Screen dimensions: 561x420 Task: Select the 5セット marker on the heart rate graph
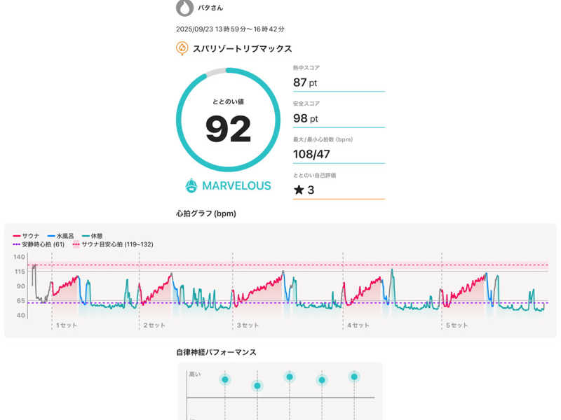tap(457, 325)
